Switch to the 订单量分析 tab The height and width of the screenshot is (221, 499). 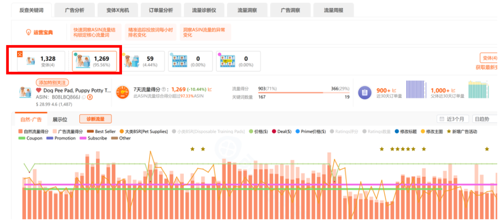click(161, 10)
